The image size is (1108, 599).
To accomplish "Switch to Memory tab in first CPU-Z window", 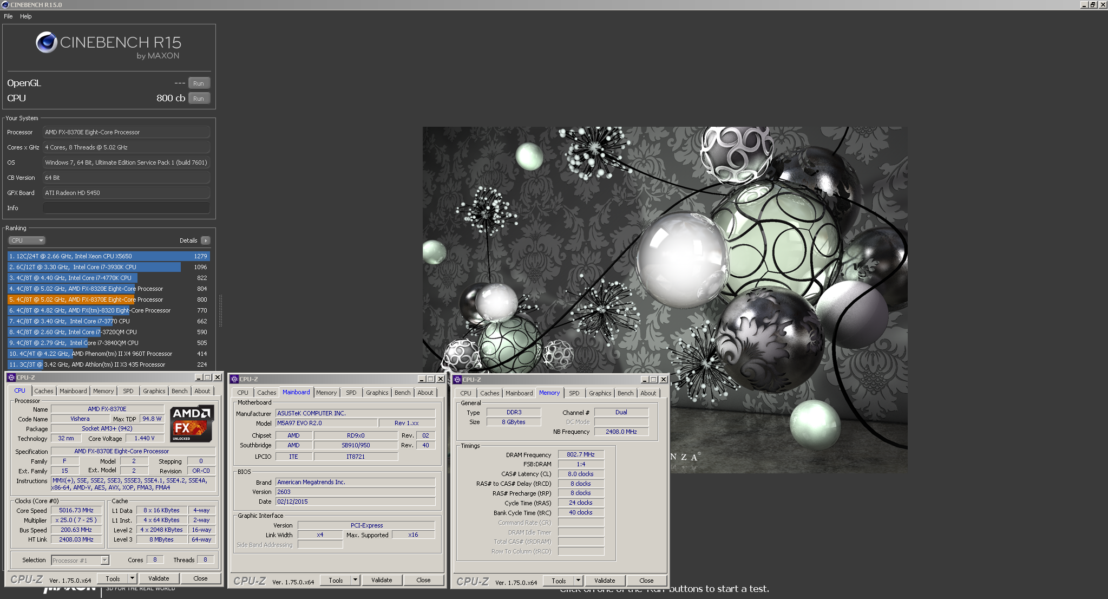I will pyautogui.click(x=103, y=391).
